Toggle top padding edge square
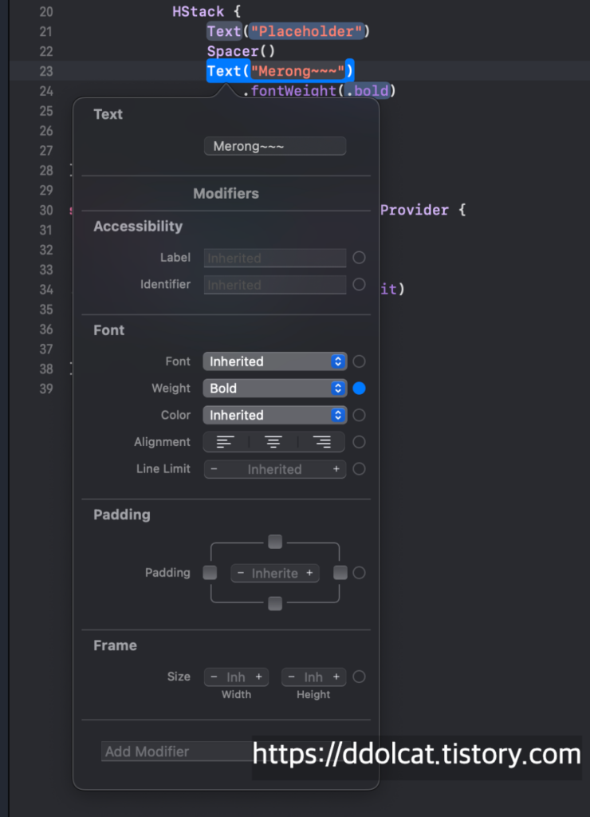The width and height of the screenshot is (590, 817). (275, 543)
